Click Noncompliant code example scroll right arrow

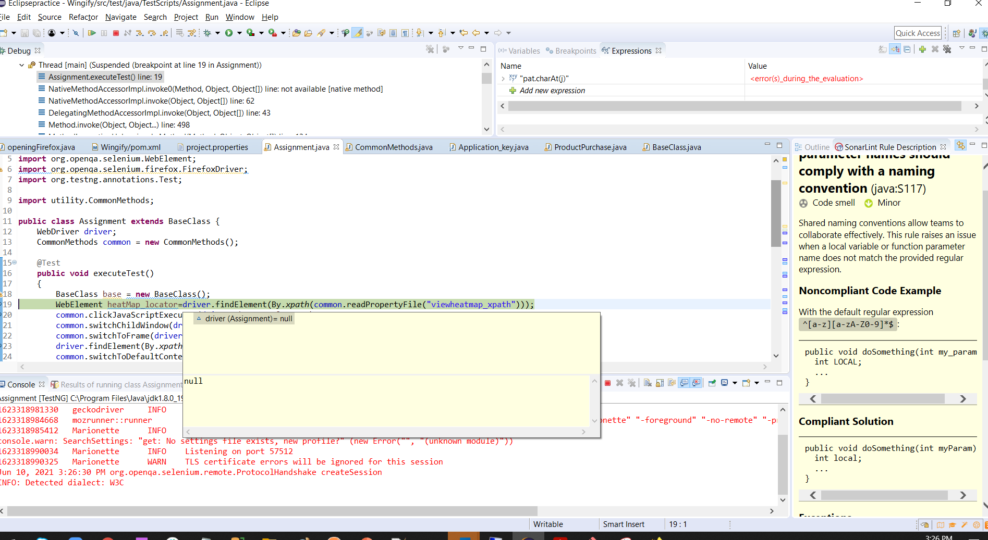pyautogui.click(x=963, y=399)
